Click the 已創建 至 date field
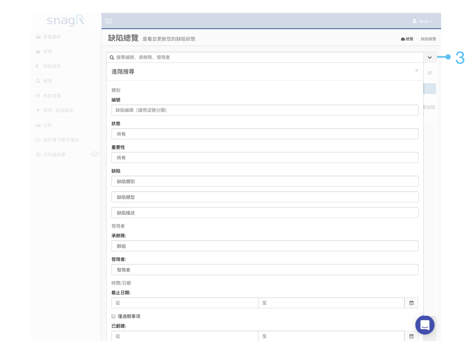The height and width of the screenshot is (354, 472). click(x=331, y=336)
